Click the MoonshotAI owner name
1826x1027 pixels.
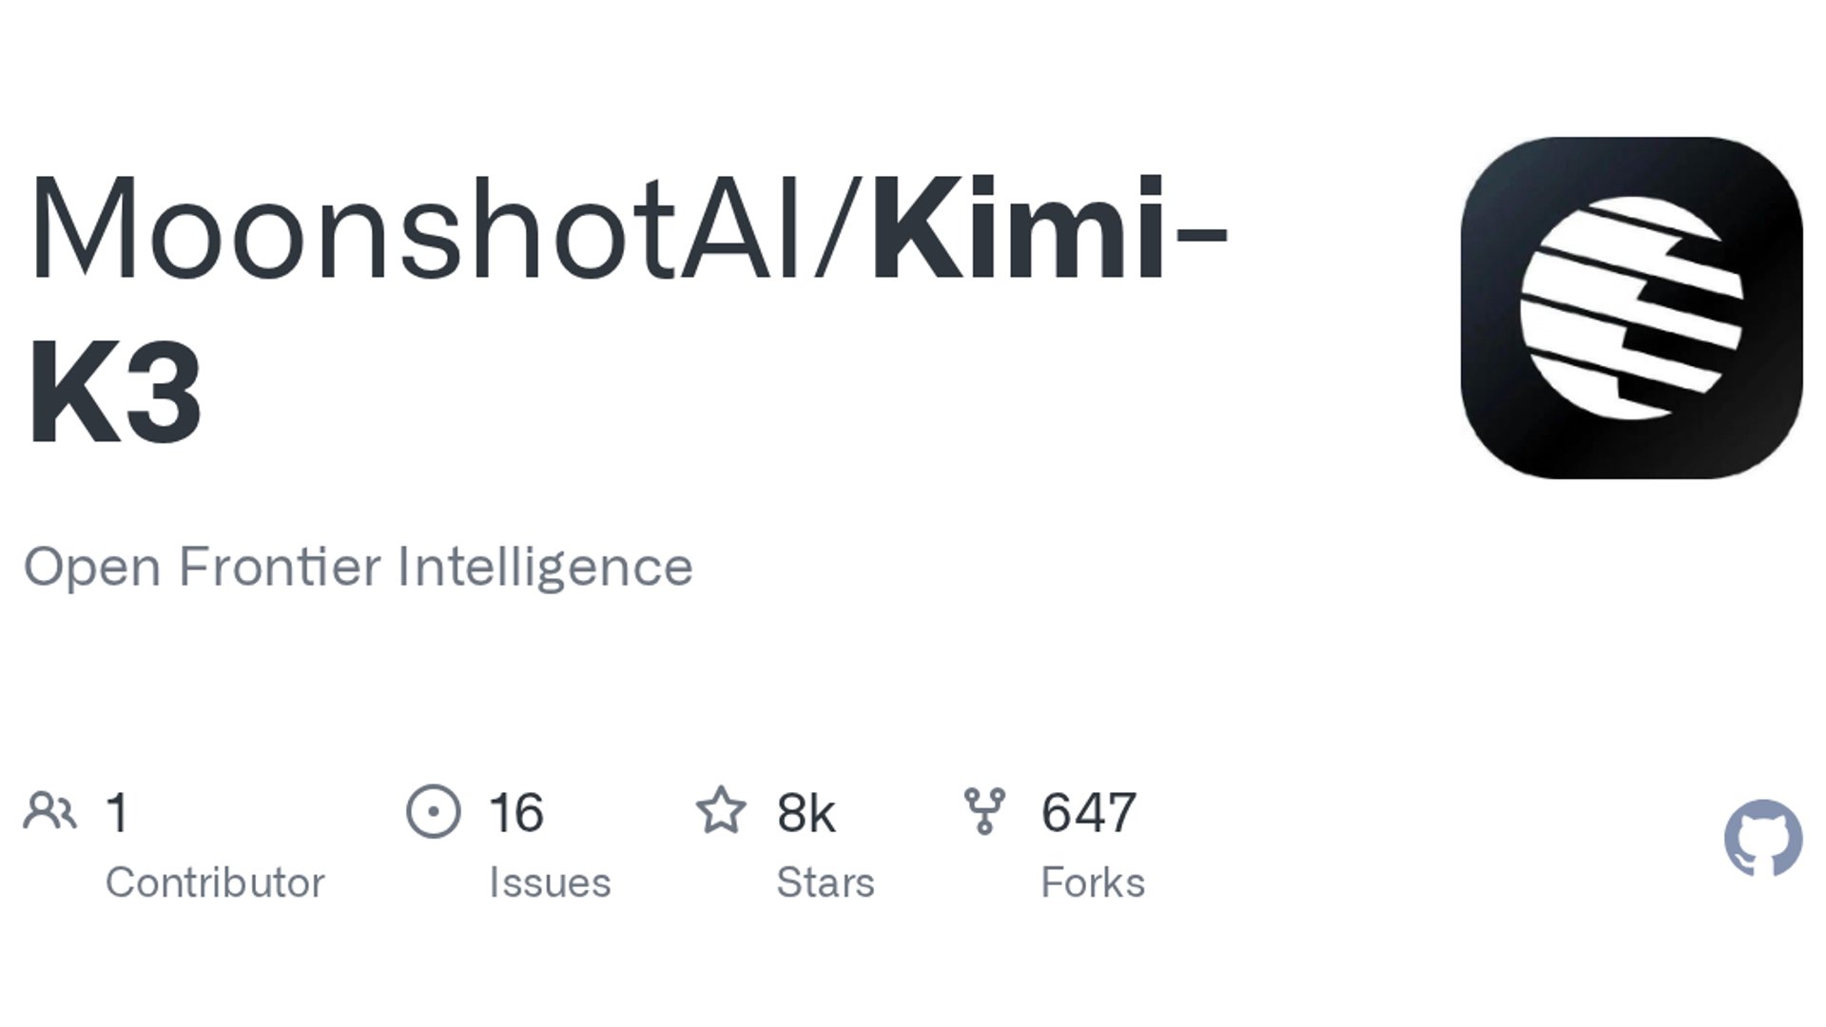(x=416, y=228)
